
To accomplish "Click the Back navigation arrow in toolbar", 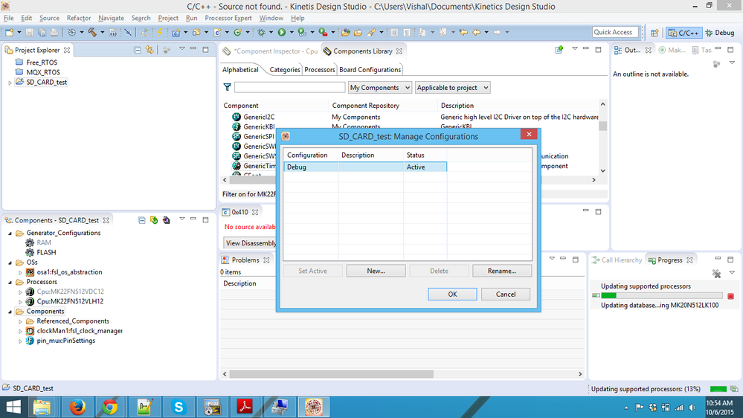I will point(476,32).
